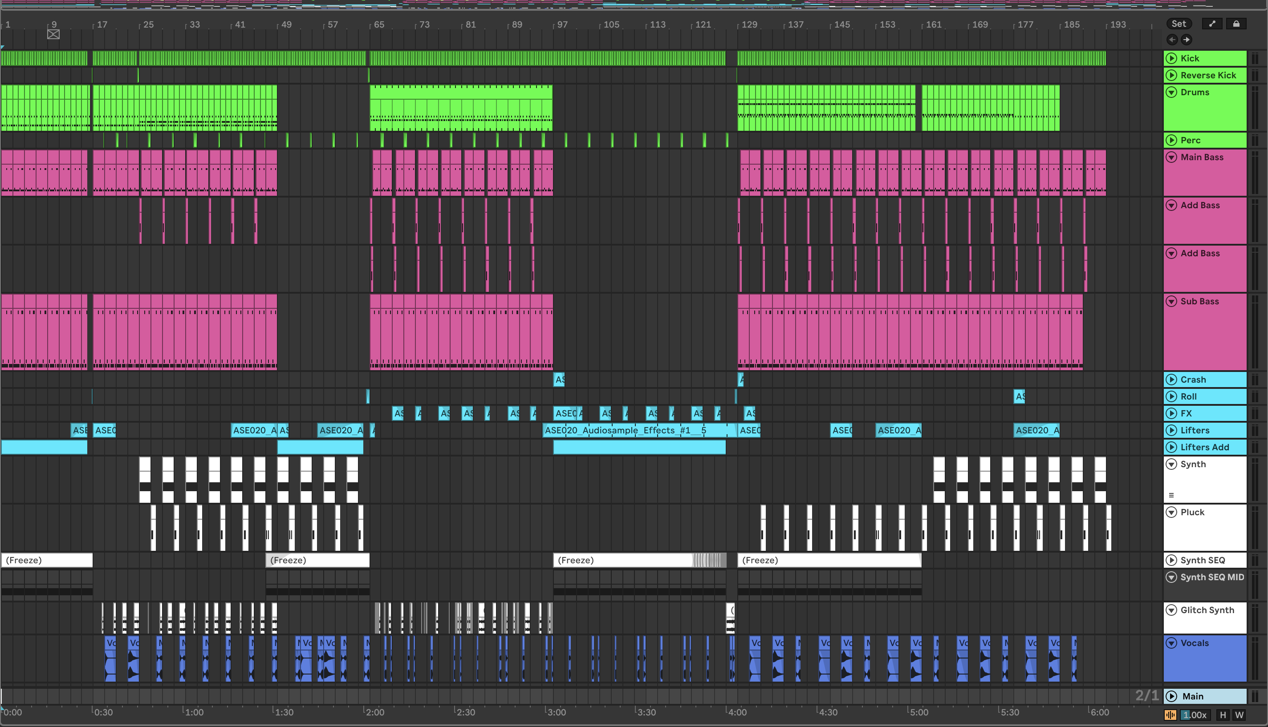The height and width of the screenshot is (727, 1268).
Task: Toggle the orange waveform display button
Action: 1170,715
